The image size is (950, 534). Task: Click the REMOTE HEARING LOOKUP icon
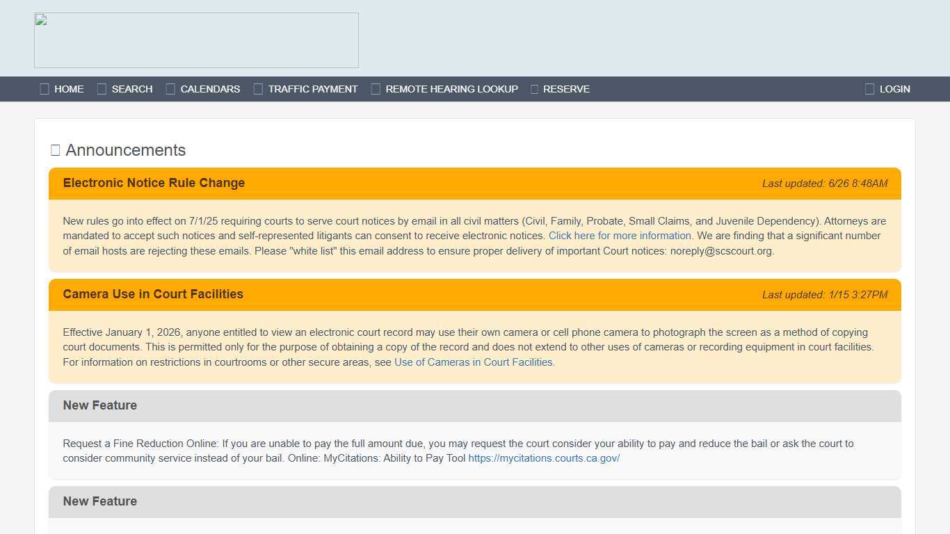(x=376, y=89)
